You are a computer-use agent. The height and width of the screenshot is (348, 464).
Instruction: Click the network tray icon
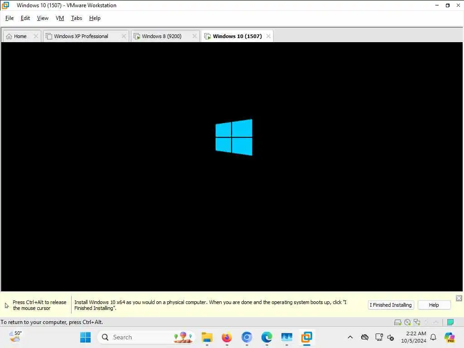(379, 337)
